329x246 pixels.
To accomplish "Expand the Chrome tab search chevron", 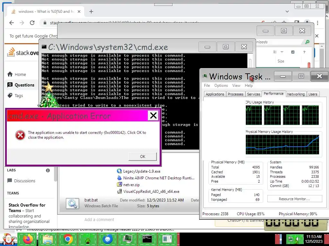I will pyautogui.click(x=287, y=12).
